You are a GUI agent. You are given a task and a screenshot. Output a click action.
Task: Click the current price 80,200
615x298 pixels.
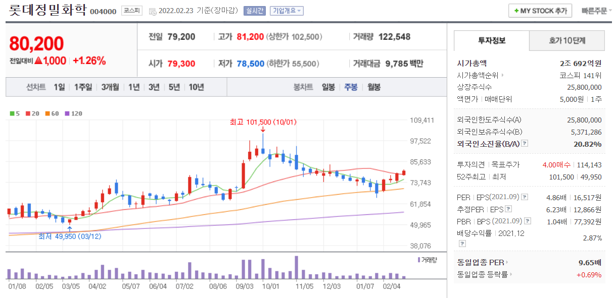(36, 44)
